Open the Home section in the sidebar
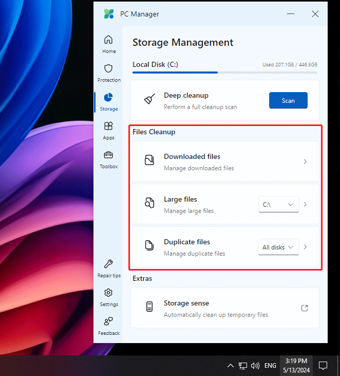 pyautogui.click(x=109, y=44)
